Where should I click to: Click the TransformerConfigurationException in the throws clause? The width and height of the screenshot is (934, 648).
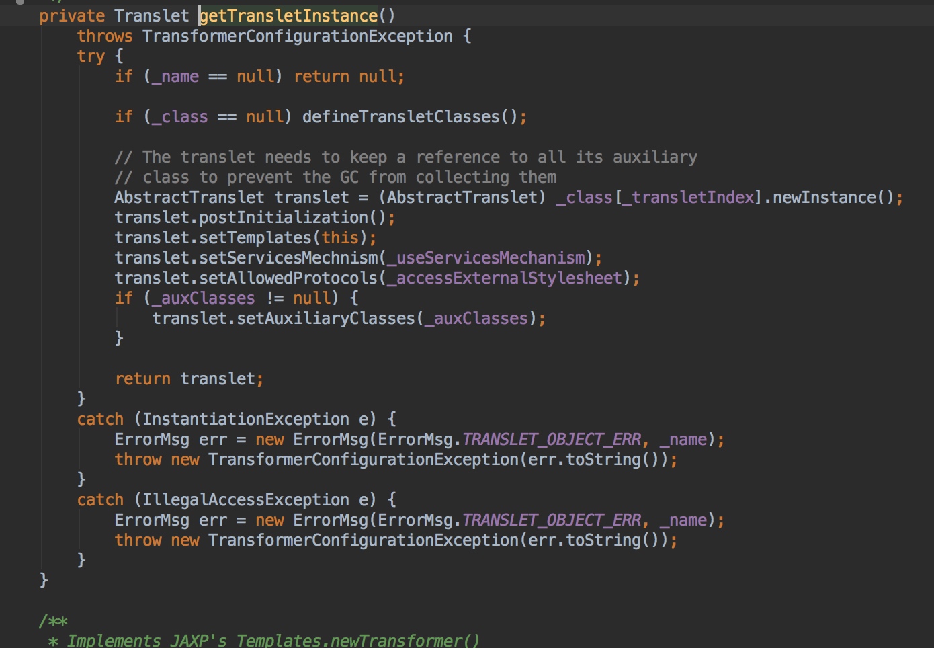(x=297, y=36)
